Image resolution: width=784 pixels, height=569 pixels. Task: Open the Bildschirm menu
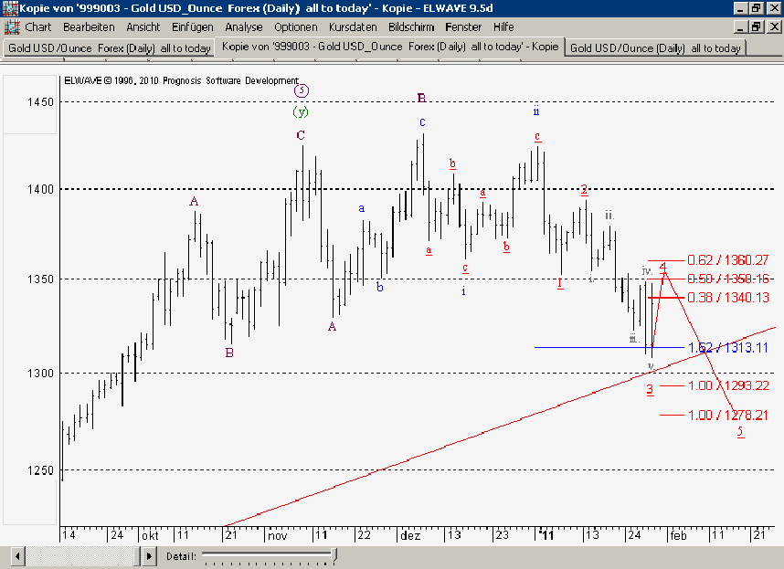pyautogui.click(x=411, y=27)
